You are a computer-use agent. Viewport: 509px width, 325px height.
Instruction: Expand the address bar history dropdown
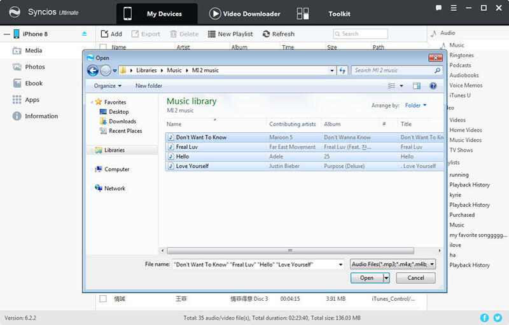(331, 71)
